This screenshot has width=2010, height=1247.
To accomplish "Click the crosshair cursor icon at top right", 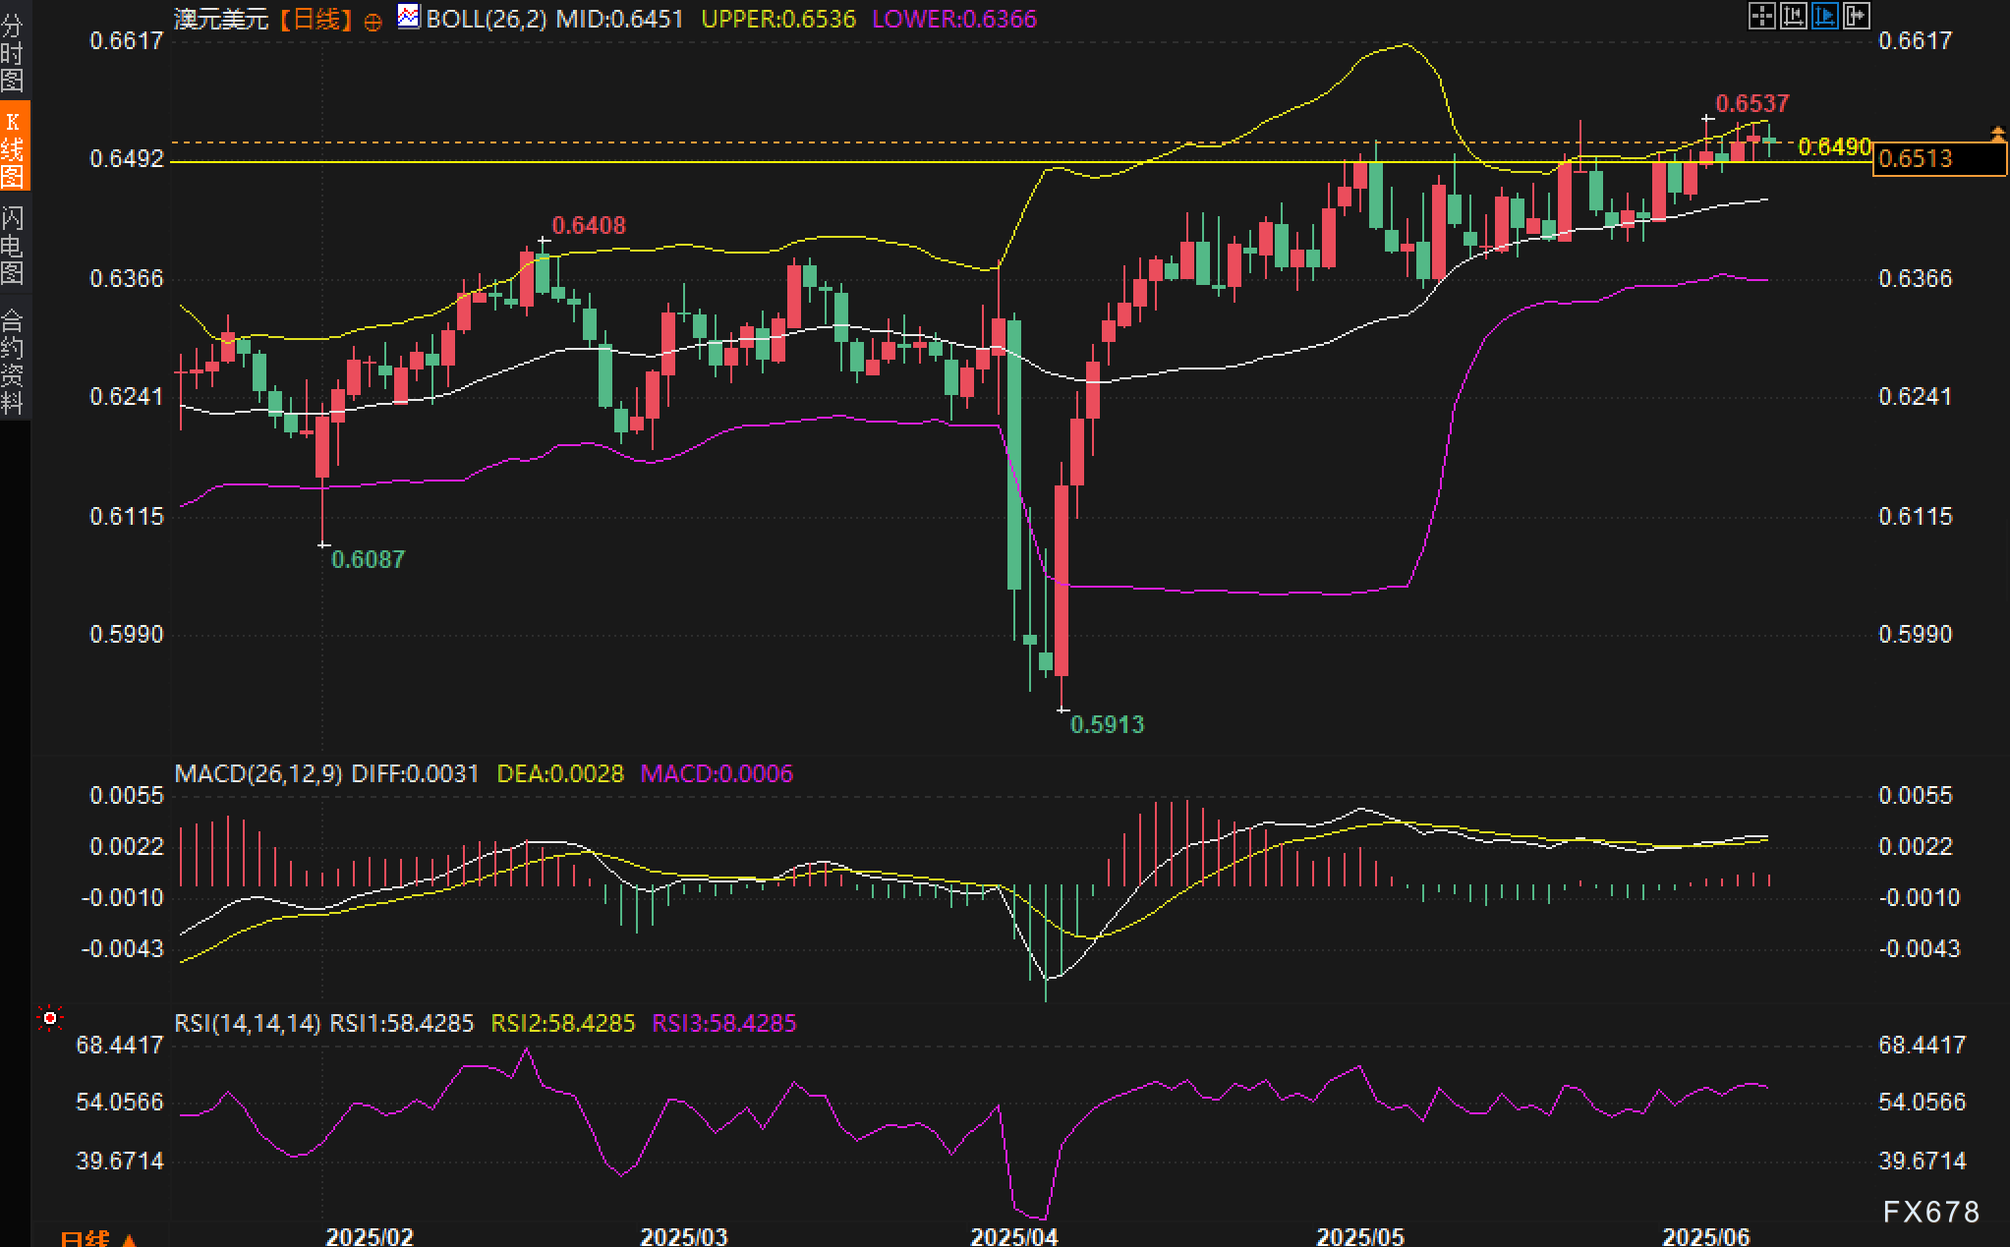I will [1761, 16].
